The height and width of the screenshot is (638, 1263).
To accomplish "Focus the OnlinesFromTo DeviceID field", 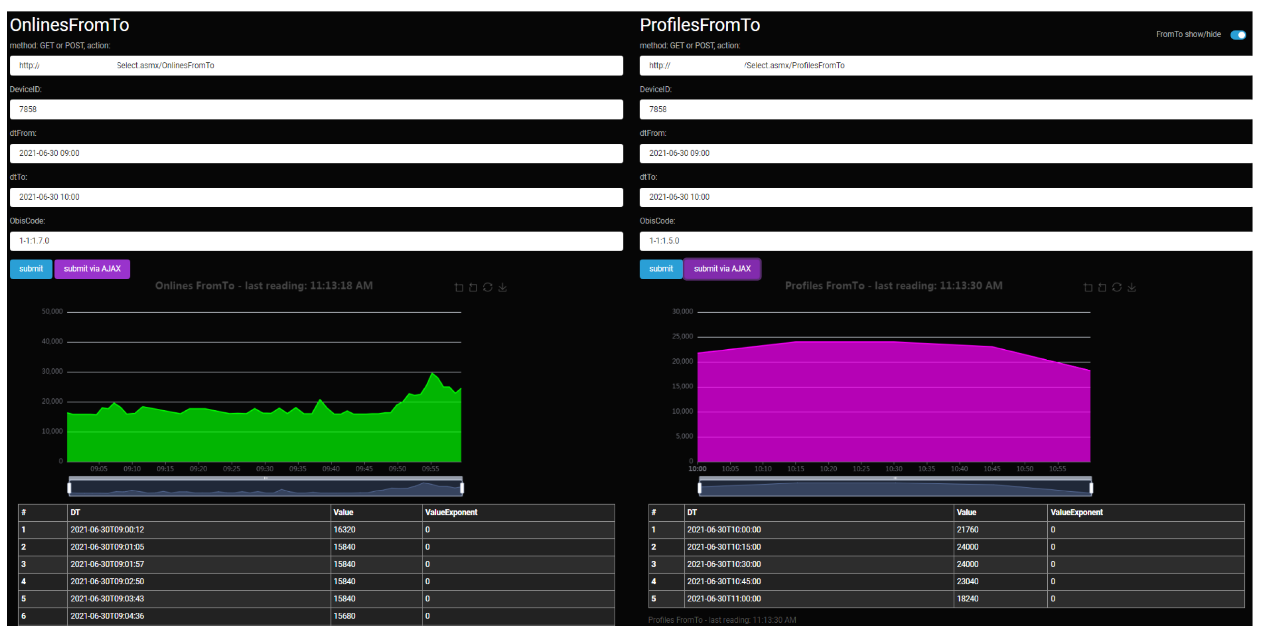I will [316, 110].
